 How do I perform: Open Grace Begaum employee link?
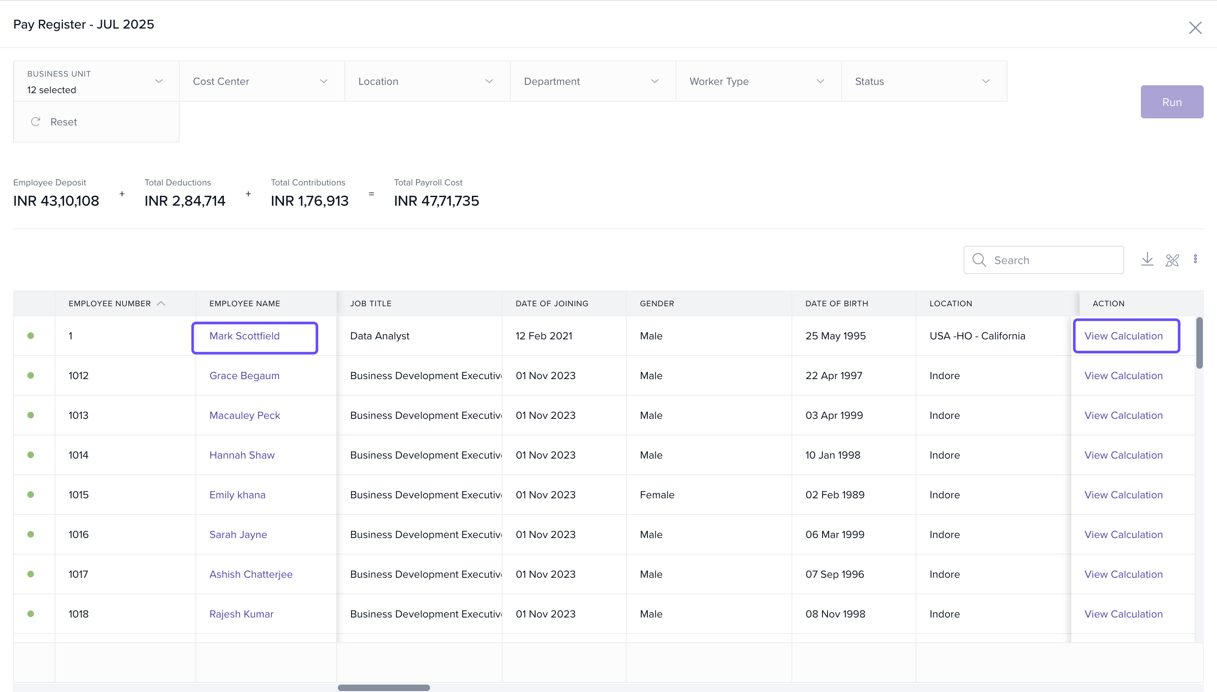pos(244,375)
